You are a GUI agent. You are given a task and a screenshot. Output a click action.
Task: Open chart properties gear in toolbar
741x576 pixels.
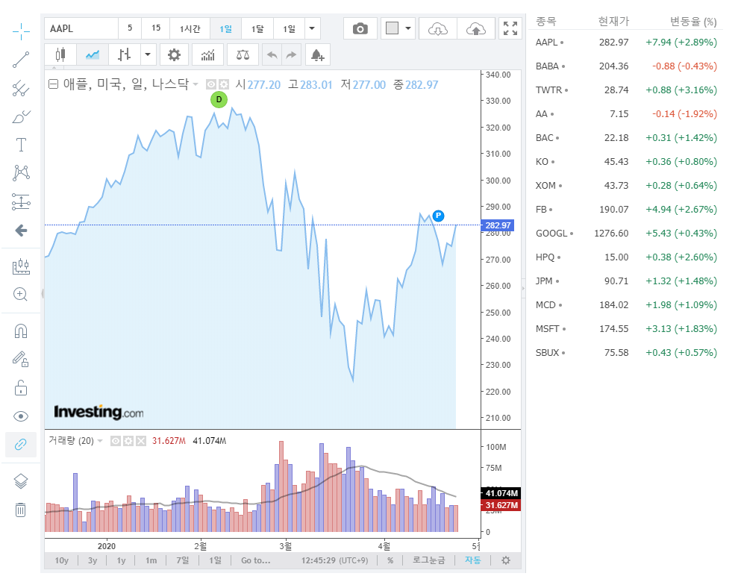click(x=174, y=54)
